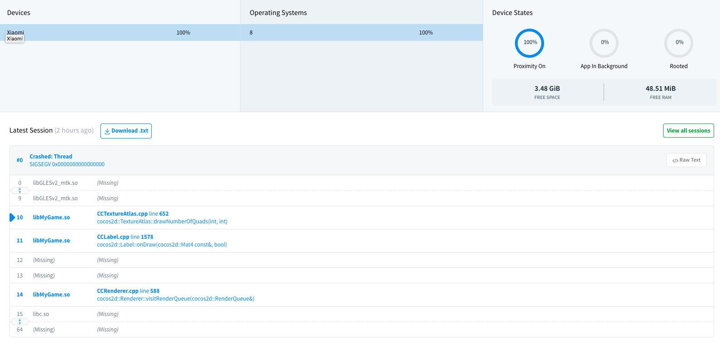
Task: Click cocos2d::TextureAtlas::drawNumberOfQuads function name
Action: pos(162,222)
